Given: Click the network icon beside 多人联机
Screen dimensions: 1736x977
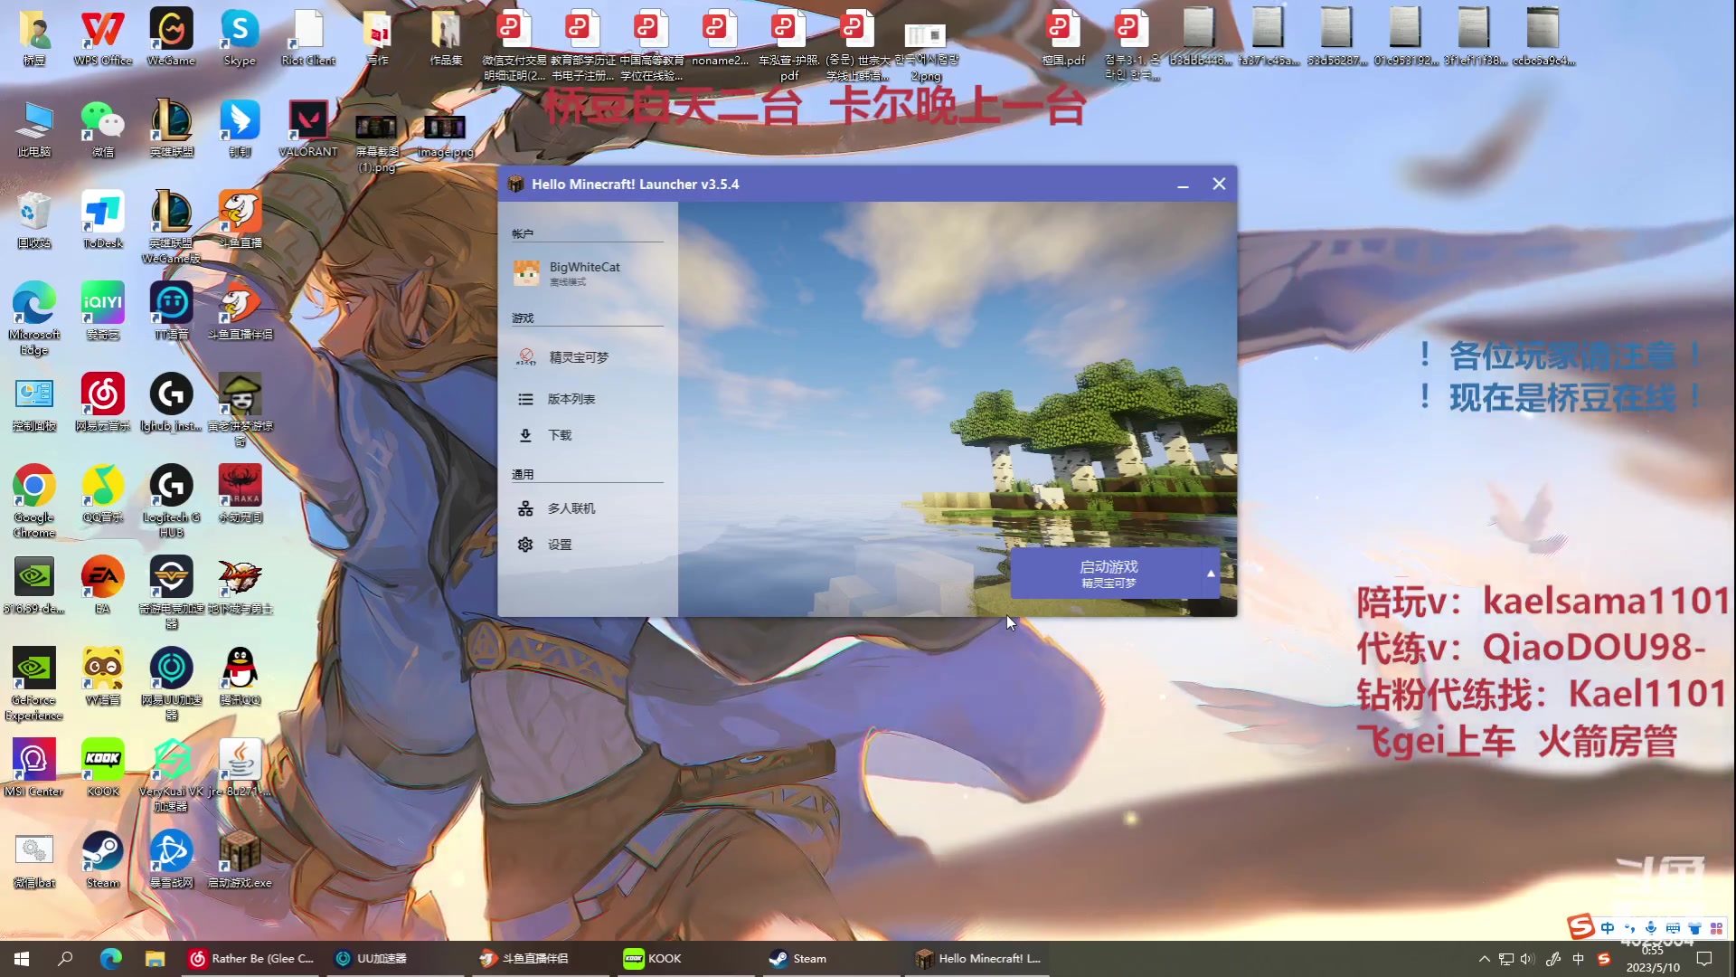Looking at the screenshot, I should tap(525, 508).
